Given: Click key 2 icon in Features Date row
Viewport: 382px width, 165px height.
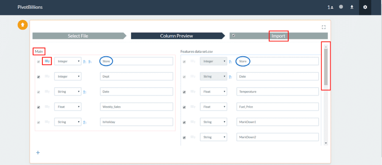Looking at the screenshot, I should (230, 77).
